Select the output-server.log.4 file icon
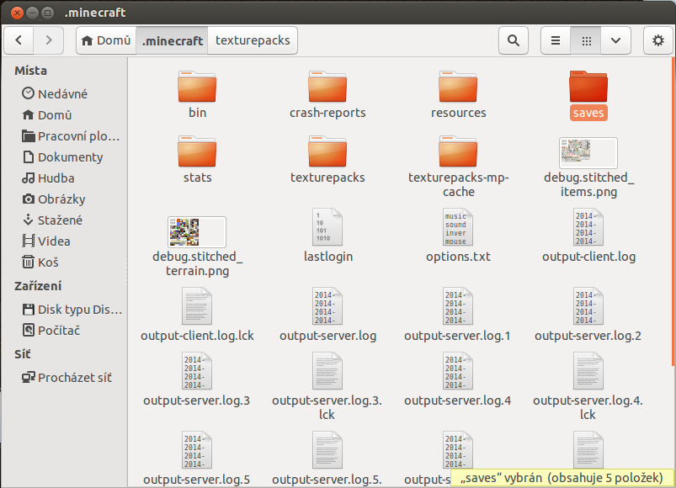Viewport: 676px width, 488px height. (x=458, y=371)
